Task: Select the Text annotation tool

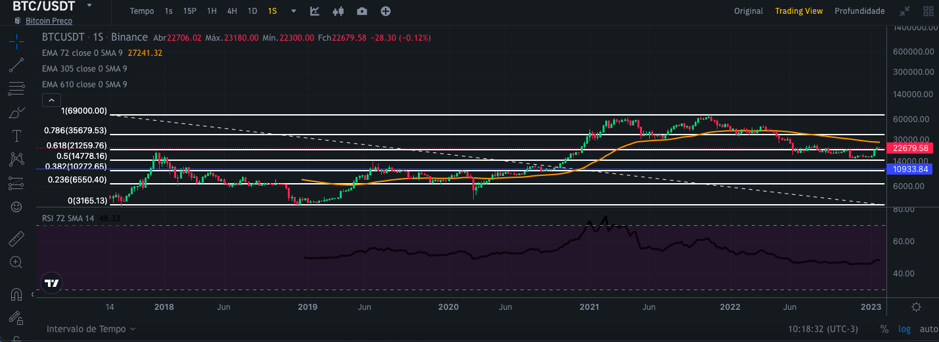Action: point(16,136)
